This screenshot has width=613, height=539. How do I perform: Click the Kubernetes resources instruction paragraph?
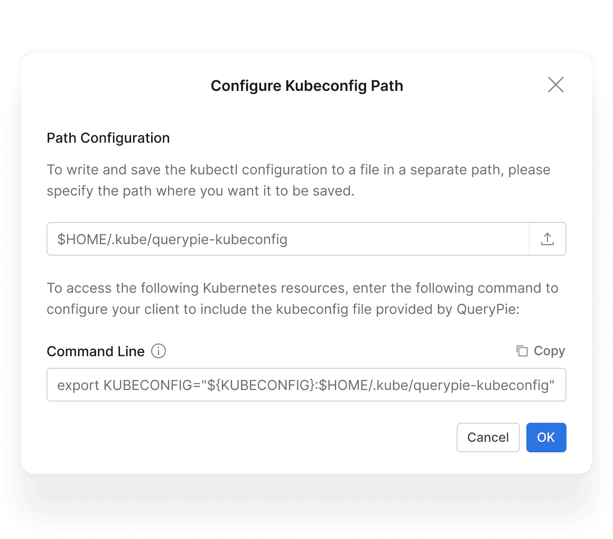click(x=302, y=299)
